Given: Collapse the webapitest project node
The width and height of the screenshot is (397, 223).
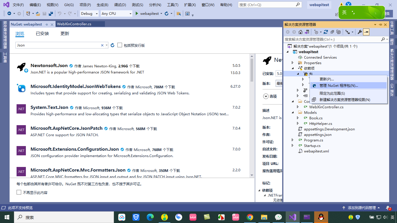Looking at the screenshot, I should pyautogui.click(x=287, y=52).
